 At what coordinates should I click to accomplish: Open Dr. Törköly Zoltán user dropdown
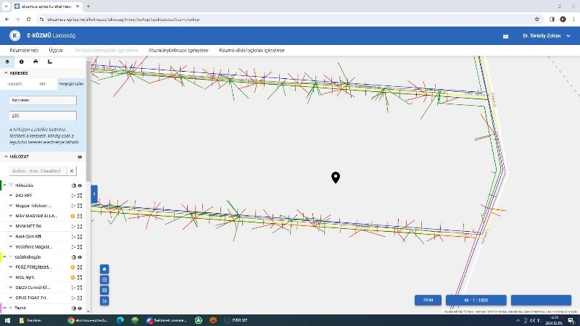[x=547, y=35]
